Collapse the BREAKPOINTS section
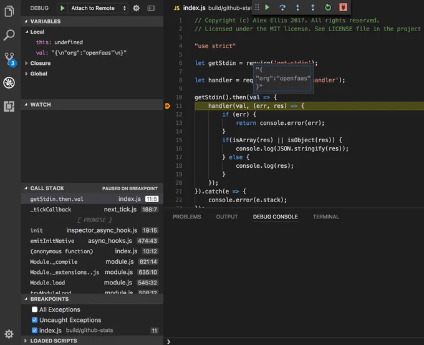Image resolution: width=424 pixels, height=345 pixels. point(26,299)
